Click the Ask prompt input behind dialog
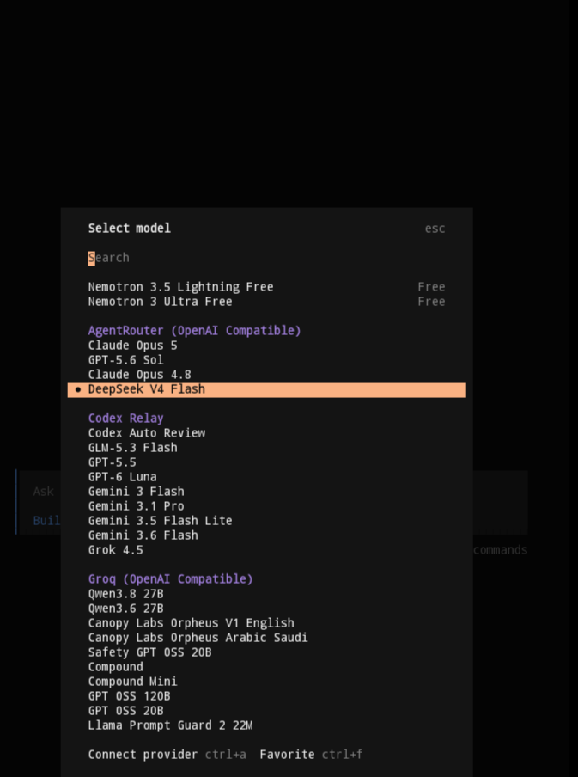Viewport: 578px width, 777px height. click(43, 492)
